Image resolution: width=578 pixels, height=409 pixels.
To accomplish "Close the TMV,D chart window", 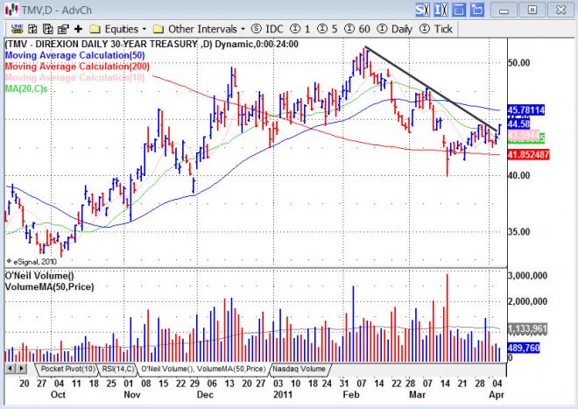I will click(x=560, y=10).
